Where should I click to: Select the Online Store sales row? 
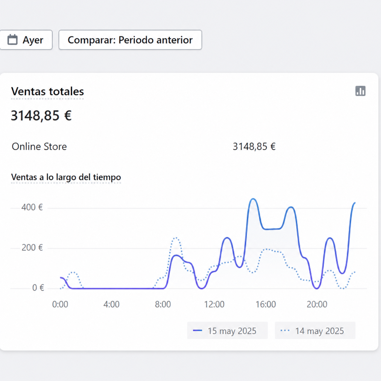click(x=143, y=146)
